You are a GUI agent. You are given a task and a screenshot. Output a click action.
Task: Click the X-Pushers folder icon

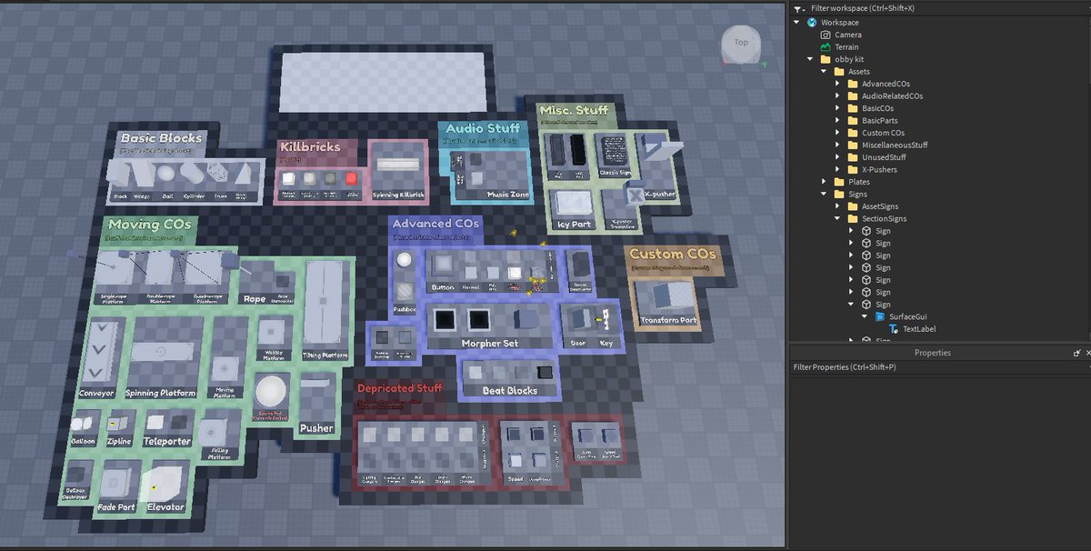(x=852, y=169)
